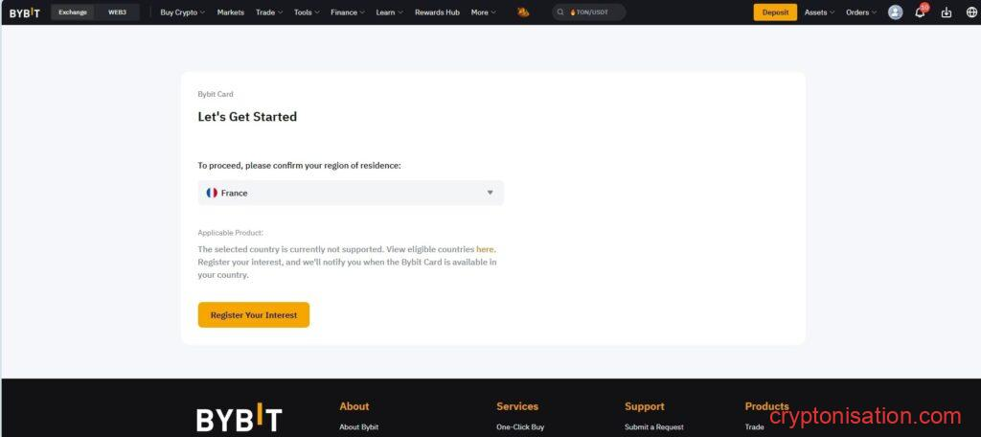Screen dimensions: 981x437
Task: Click the search magnifier icon
Action: [x=561, y=12]
